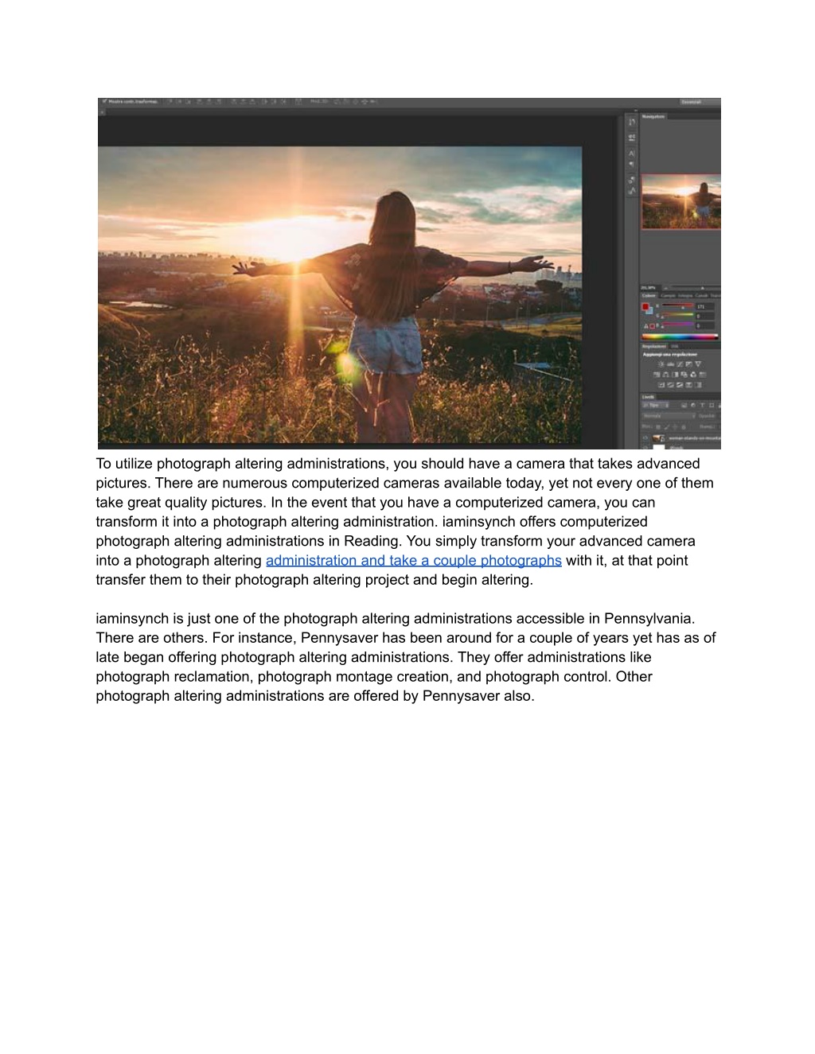Switch to the Campioni panel tab
This screenshot has height=1054, width=815.
point(667,296)
